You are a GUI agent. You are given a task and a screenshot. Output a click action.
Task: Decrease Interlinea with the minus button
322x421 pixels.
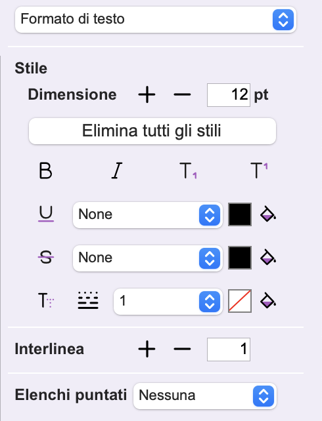tap(182, 349)
